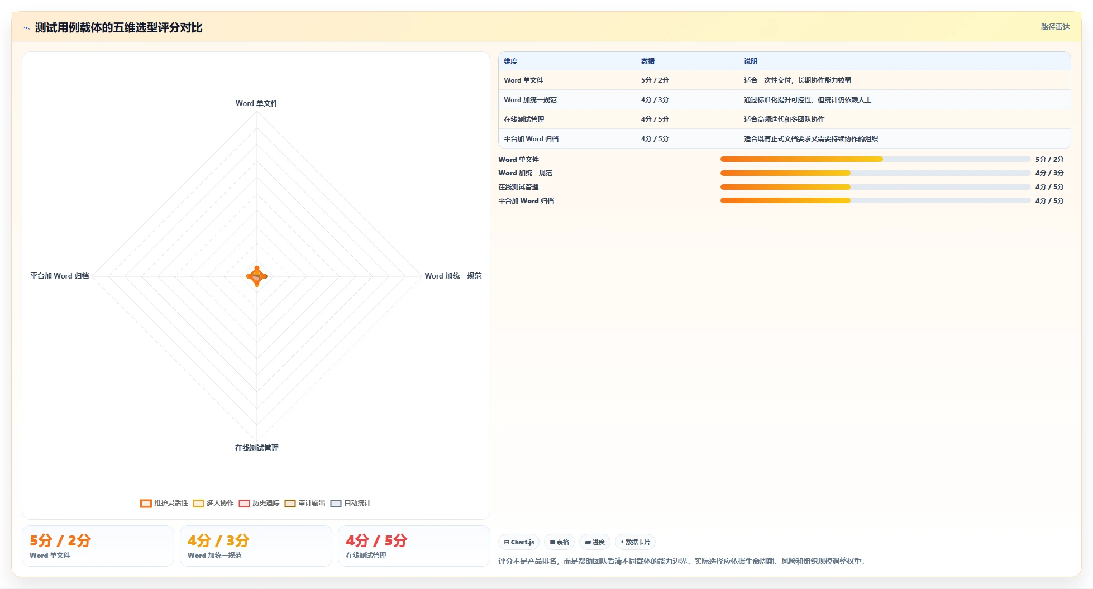Click the orange data shape at the radar center
Viewport: 1093px width, 589px height.
click(257, 276)
